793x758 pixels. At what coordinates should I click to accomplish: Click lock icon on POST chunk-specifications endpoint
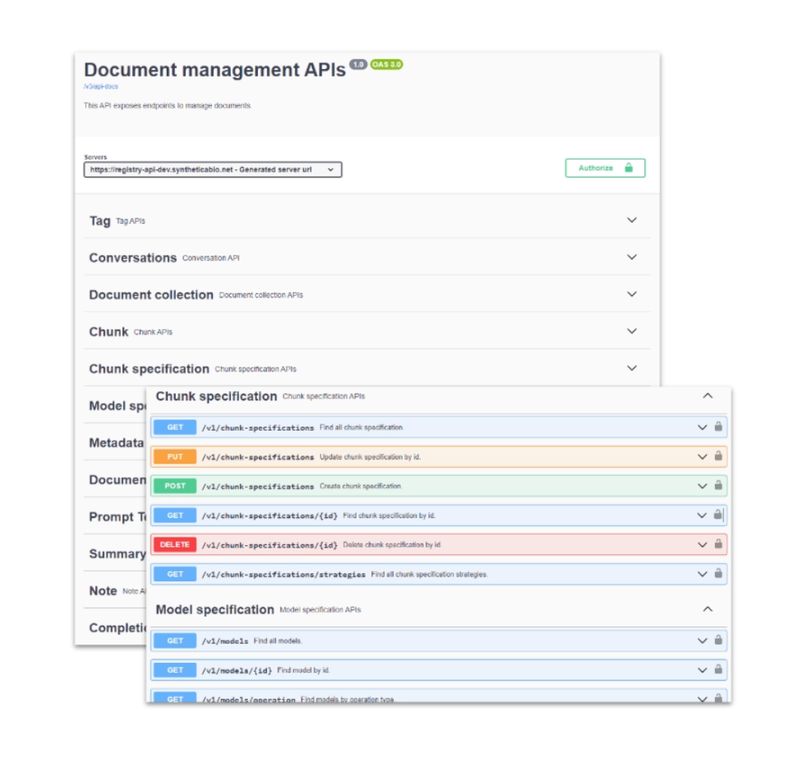click(x=719, y=486)
